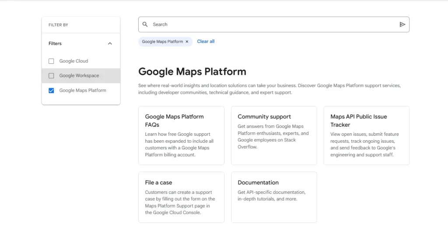This screenshot has width=448, height=231.
Task: Click the magnifier icon in the search bar
Action: [145, 24]
